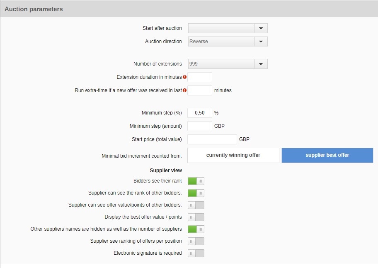Viewport: 378px width, 268px height.
Task: Enable Supplier see ranking of offers per position
Action: click(196, 241)
